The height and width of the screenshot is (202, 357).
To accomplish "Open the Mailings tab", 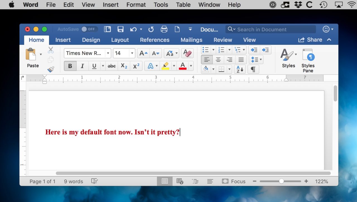I will click(x=191, y=40).
